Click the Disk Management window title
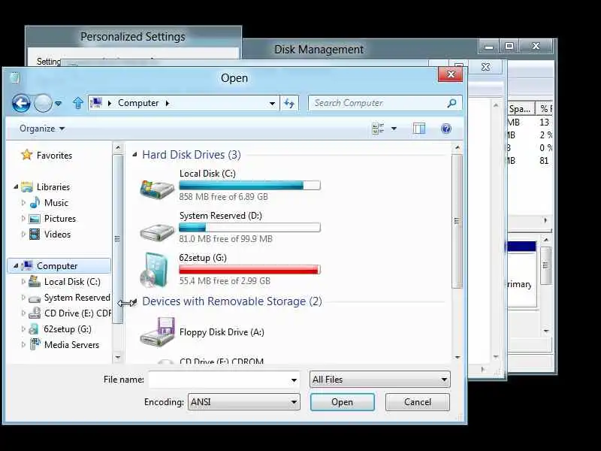The height and width of the screenshot is (451, 601). [319, 50]
